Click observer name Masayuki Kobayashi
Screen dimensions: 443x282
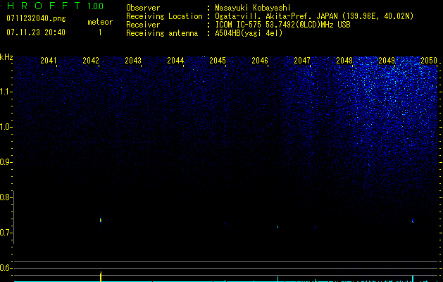click(x=253, y=8)
